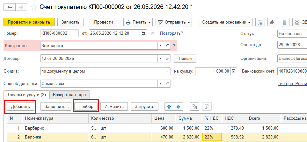This screenshot has height=142, width=307.
Task: Click the Количество column header
Action: (x=120, y=118)
